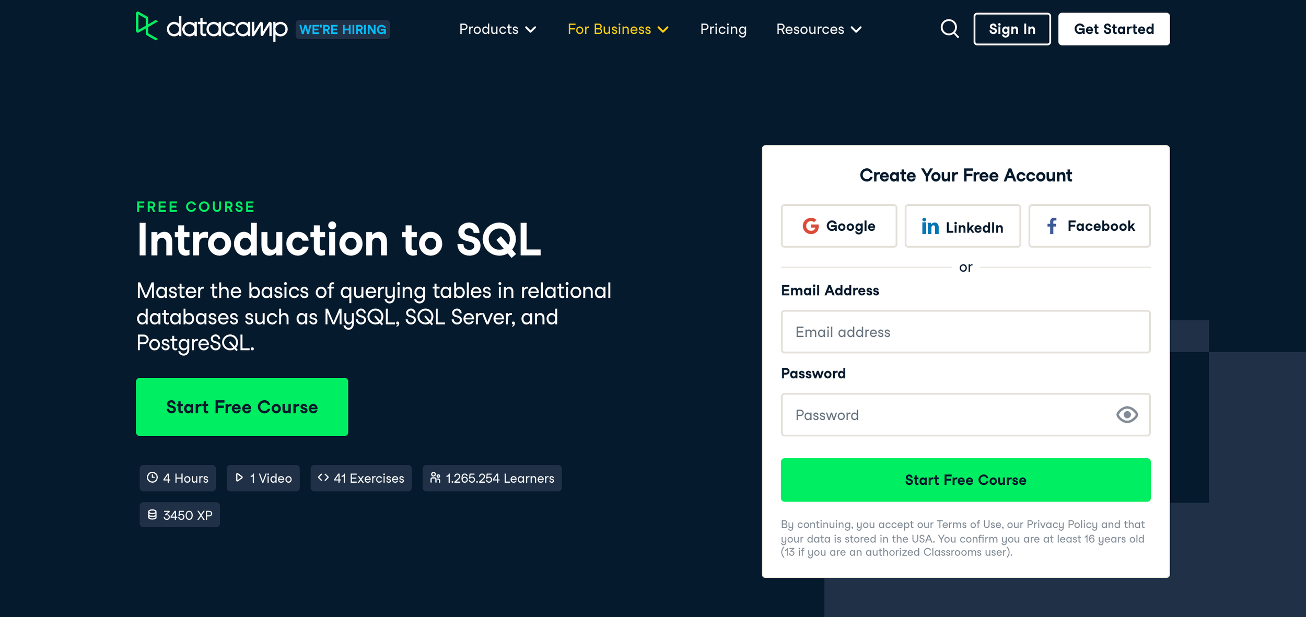The image size is (1306, 617).
Task: Click the FREE COURSE label
Action: click(195, 207)
